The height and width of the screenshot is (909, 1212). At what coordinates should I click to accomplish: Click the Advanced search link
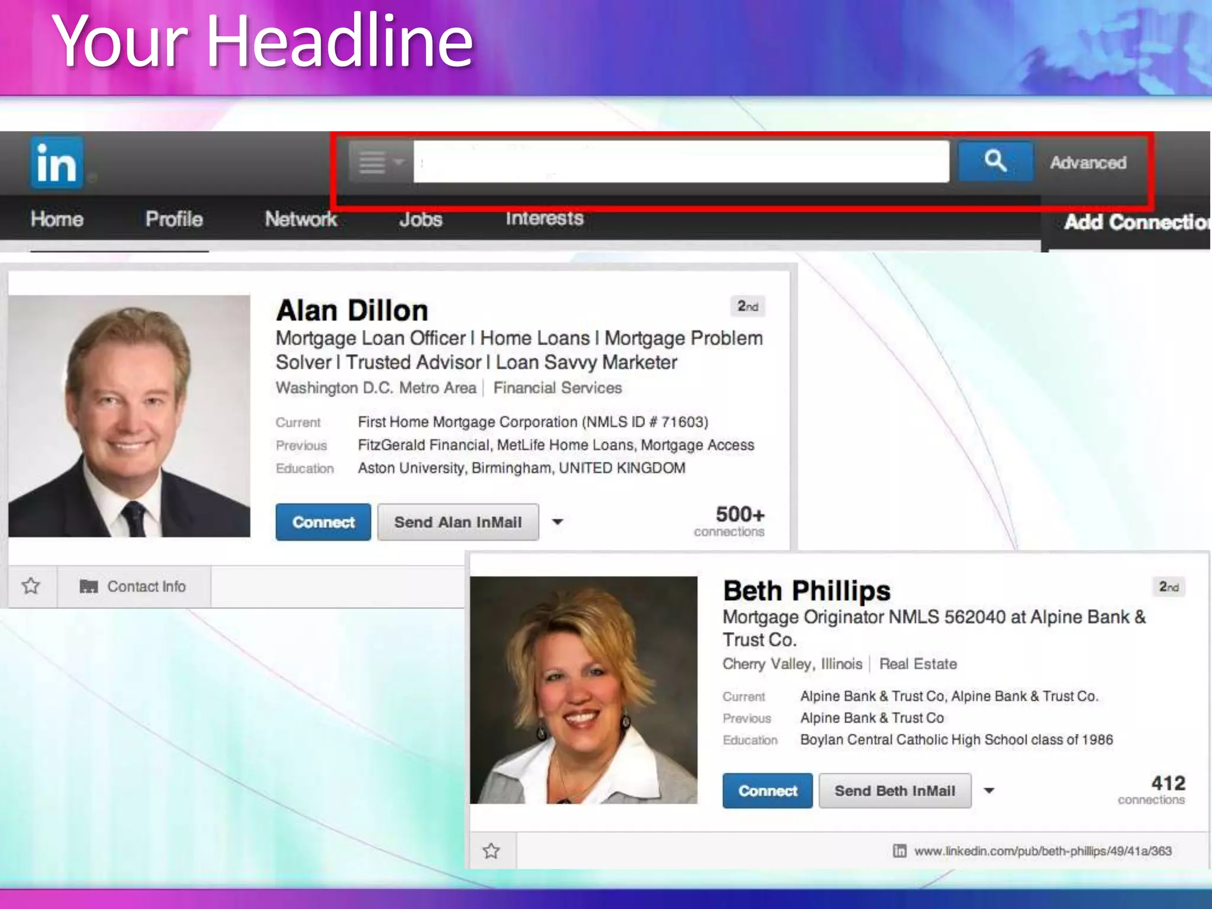1088,163
